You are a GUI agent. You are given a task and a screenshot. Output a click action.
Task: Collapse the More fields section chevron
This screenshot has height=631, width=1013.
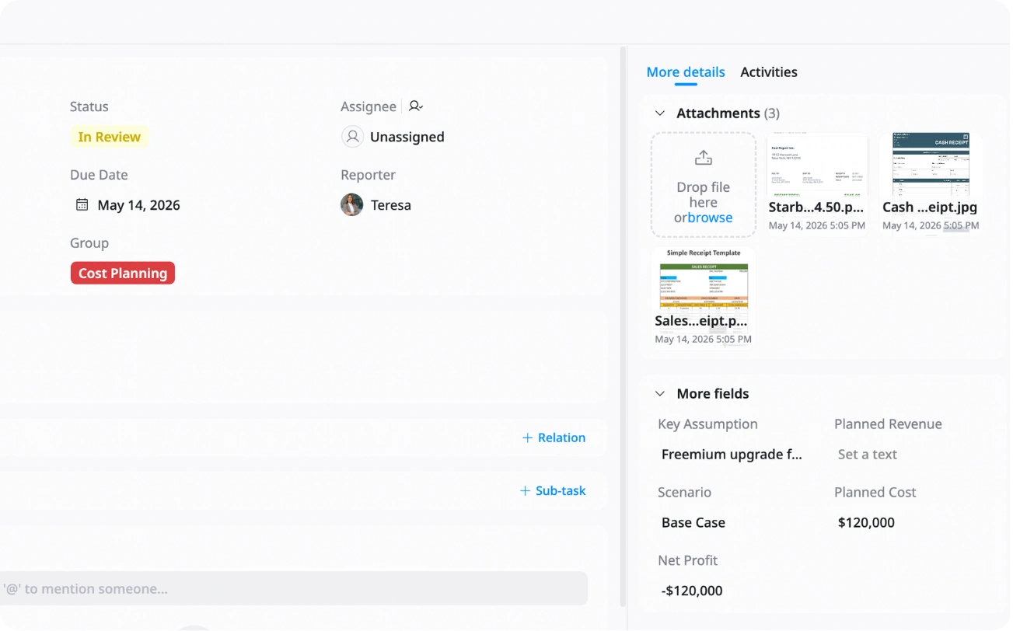[660, 394]
